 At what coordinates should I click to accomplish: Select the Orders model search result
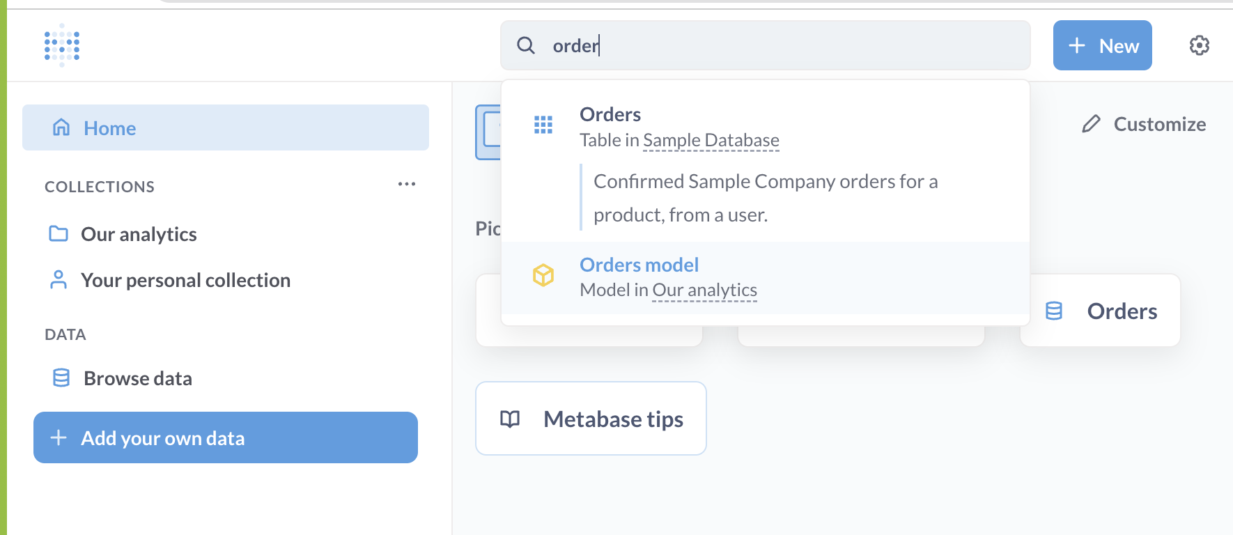[639, 265]
